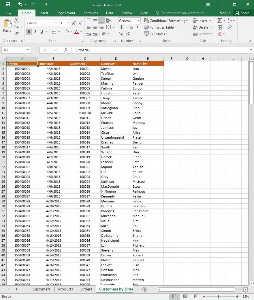Click Increase Font Size icon

(74, 23)
